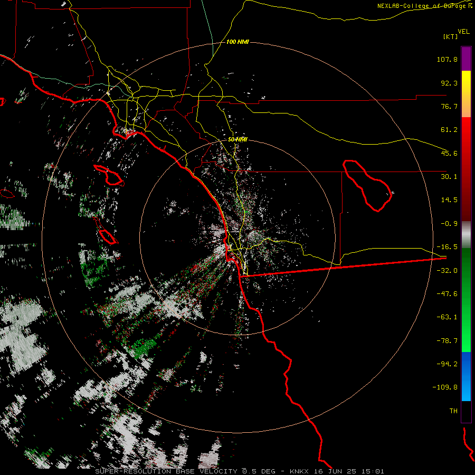Viewport: 475px width, 475px height.
Task: Click the VEL legend title
Action: click(463, 32)
